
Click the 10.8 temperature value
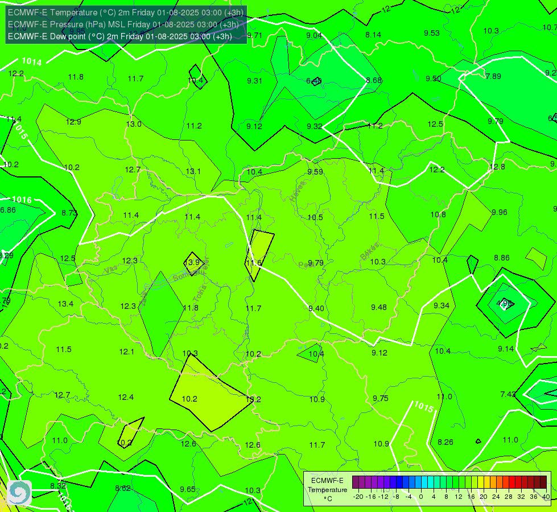point(438,214)
